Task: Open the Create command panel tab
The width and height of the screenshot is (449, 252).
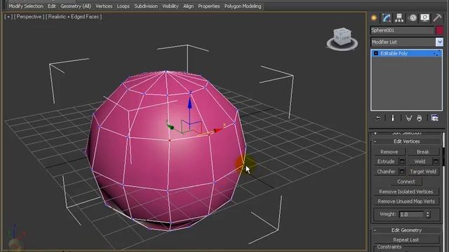Action: pos(374,17)
